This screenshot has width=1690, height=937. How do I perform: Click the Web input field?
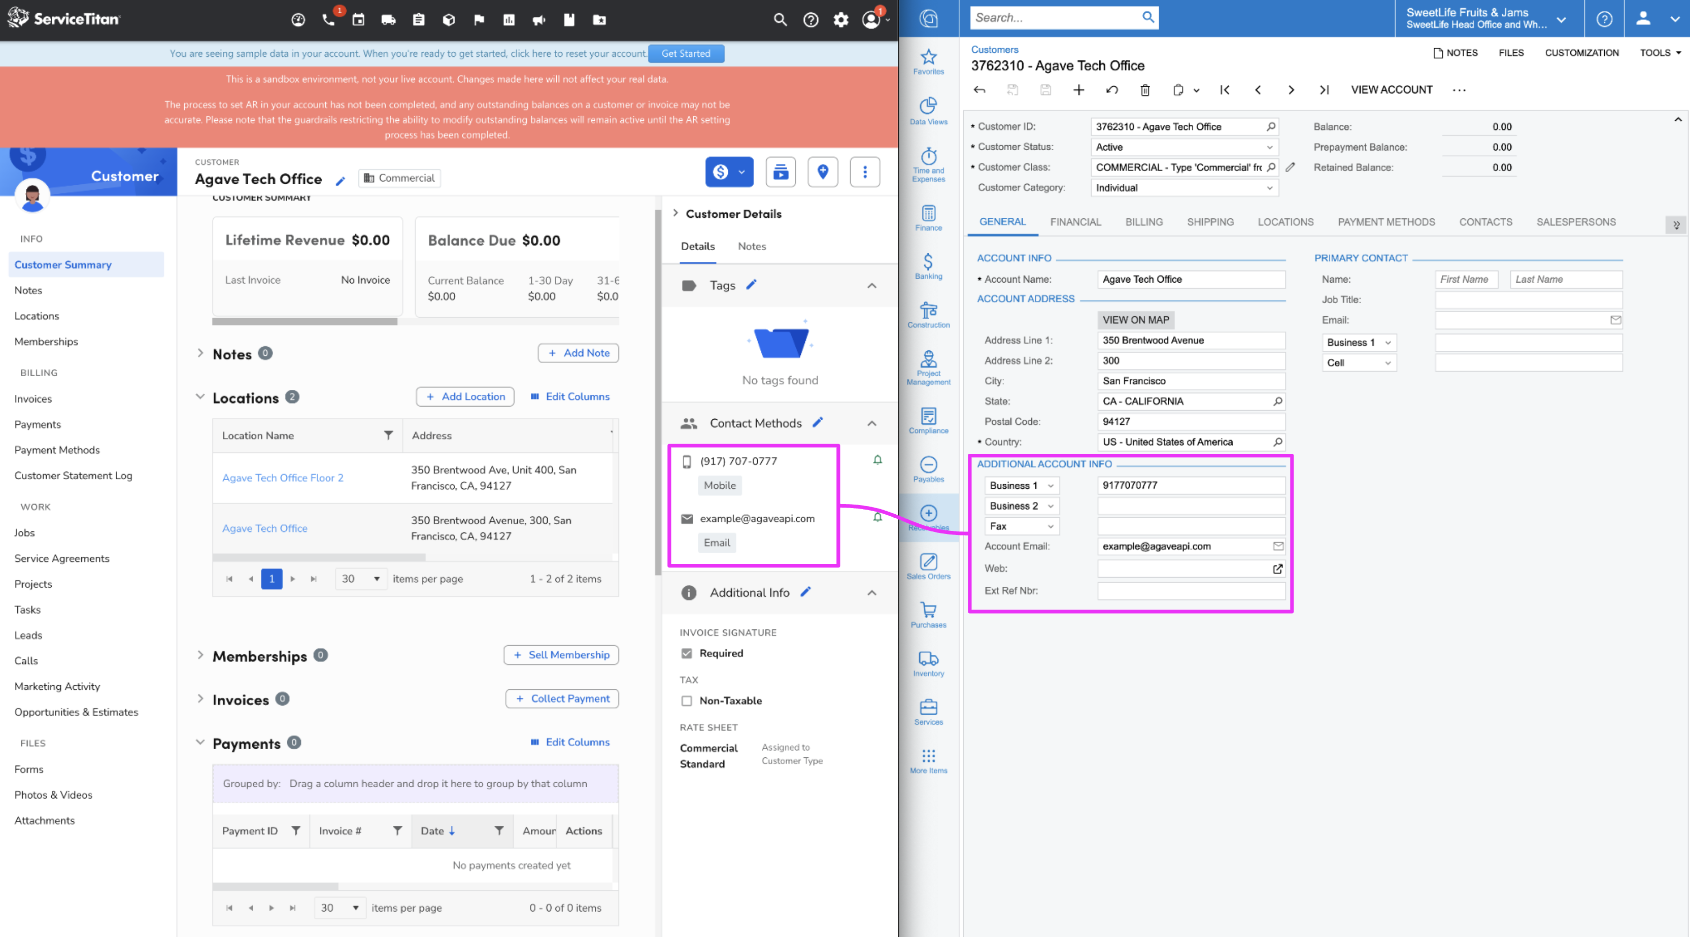pyautogui.click(x=1184, y=568)
